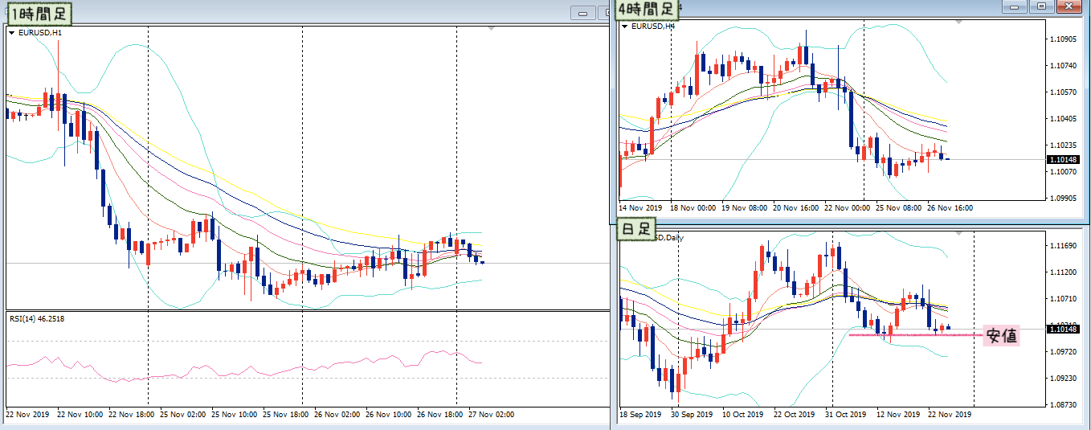Click the 1.11690 price level on Daily axis
The height and width of the screenshot is (430, 1091).
[x=1063, y=245]
